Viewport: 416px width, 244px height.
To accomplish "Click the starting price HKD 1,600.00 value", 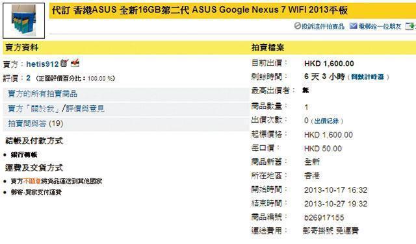I will click(328, 135).
